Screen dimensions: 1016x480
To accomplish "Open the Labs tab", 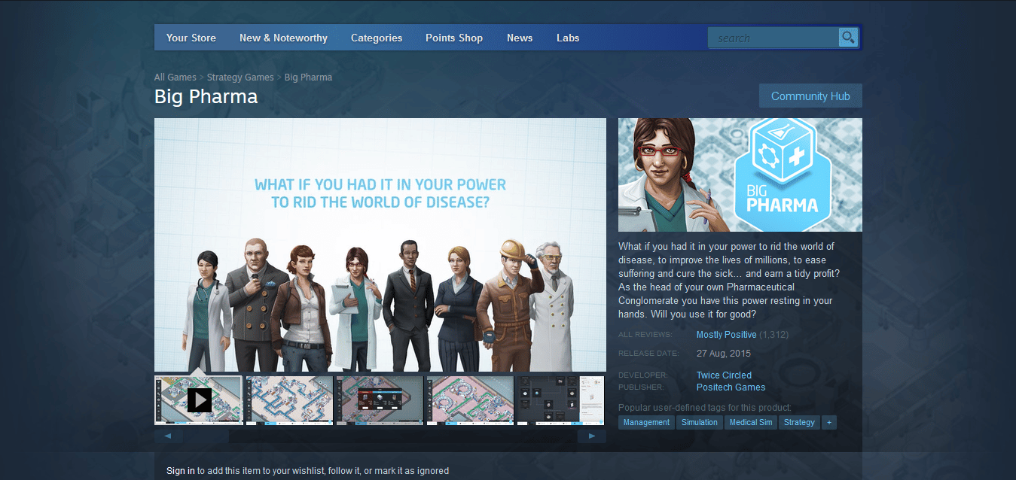I will coord(568,38).
